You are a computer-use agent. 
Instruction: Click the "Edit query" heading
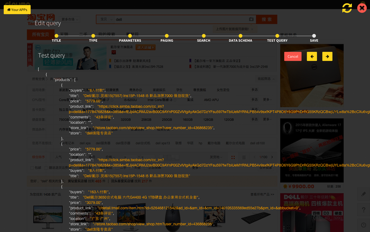pos(48,23)
